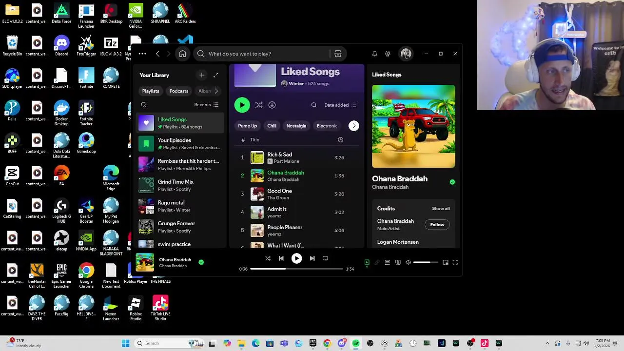Open Friend Activity icon

388,54
